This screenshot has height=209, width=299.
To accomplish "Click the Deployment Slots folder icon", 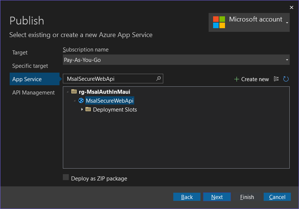I will click(x=88, y=109).
